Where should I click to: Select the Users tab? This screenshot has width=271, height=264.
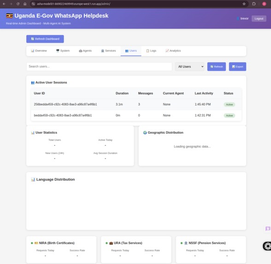tap(131, 51)
